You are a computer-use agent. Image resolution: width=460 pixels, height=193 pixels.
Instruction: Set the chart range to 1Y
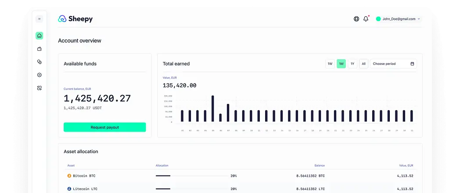click(352, 64)
